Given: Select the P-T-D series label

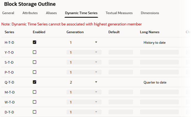Looking at the screenshot, I should pyautogui.click(x=9, y=72).
